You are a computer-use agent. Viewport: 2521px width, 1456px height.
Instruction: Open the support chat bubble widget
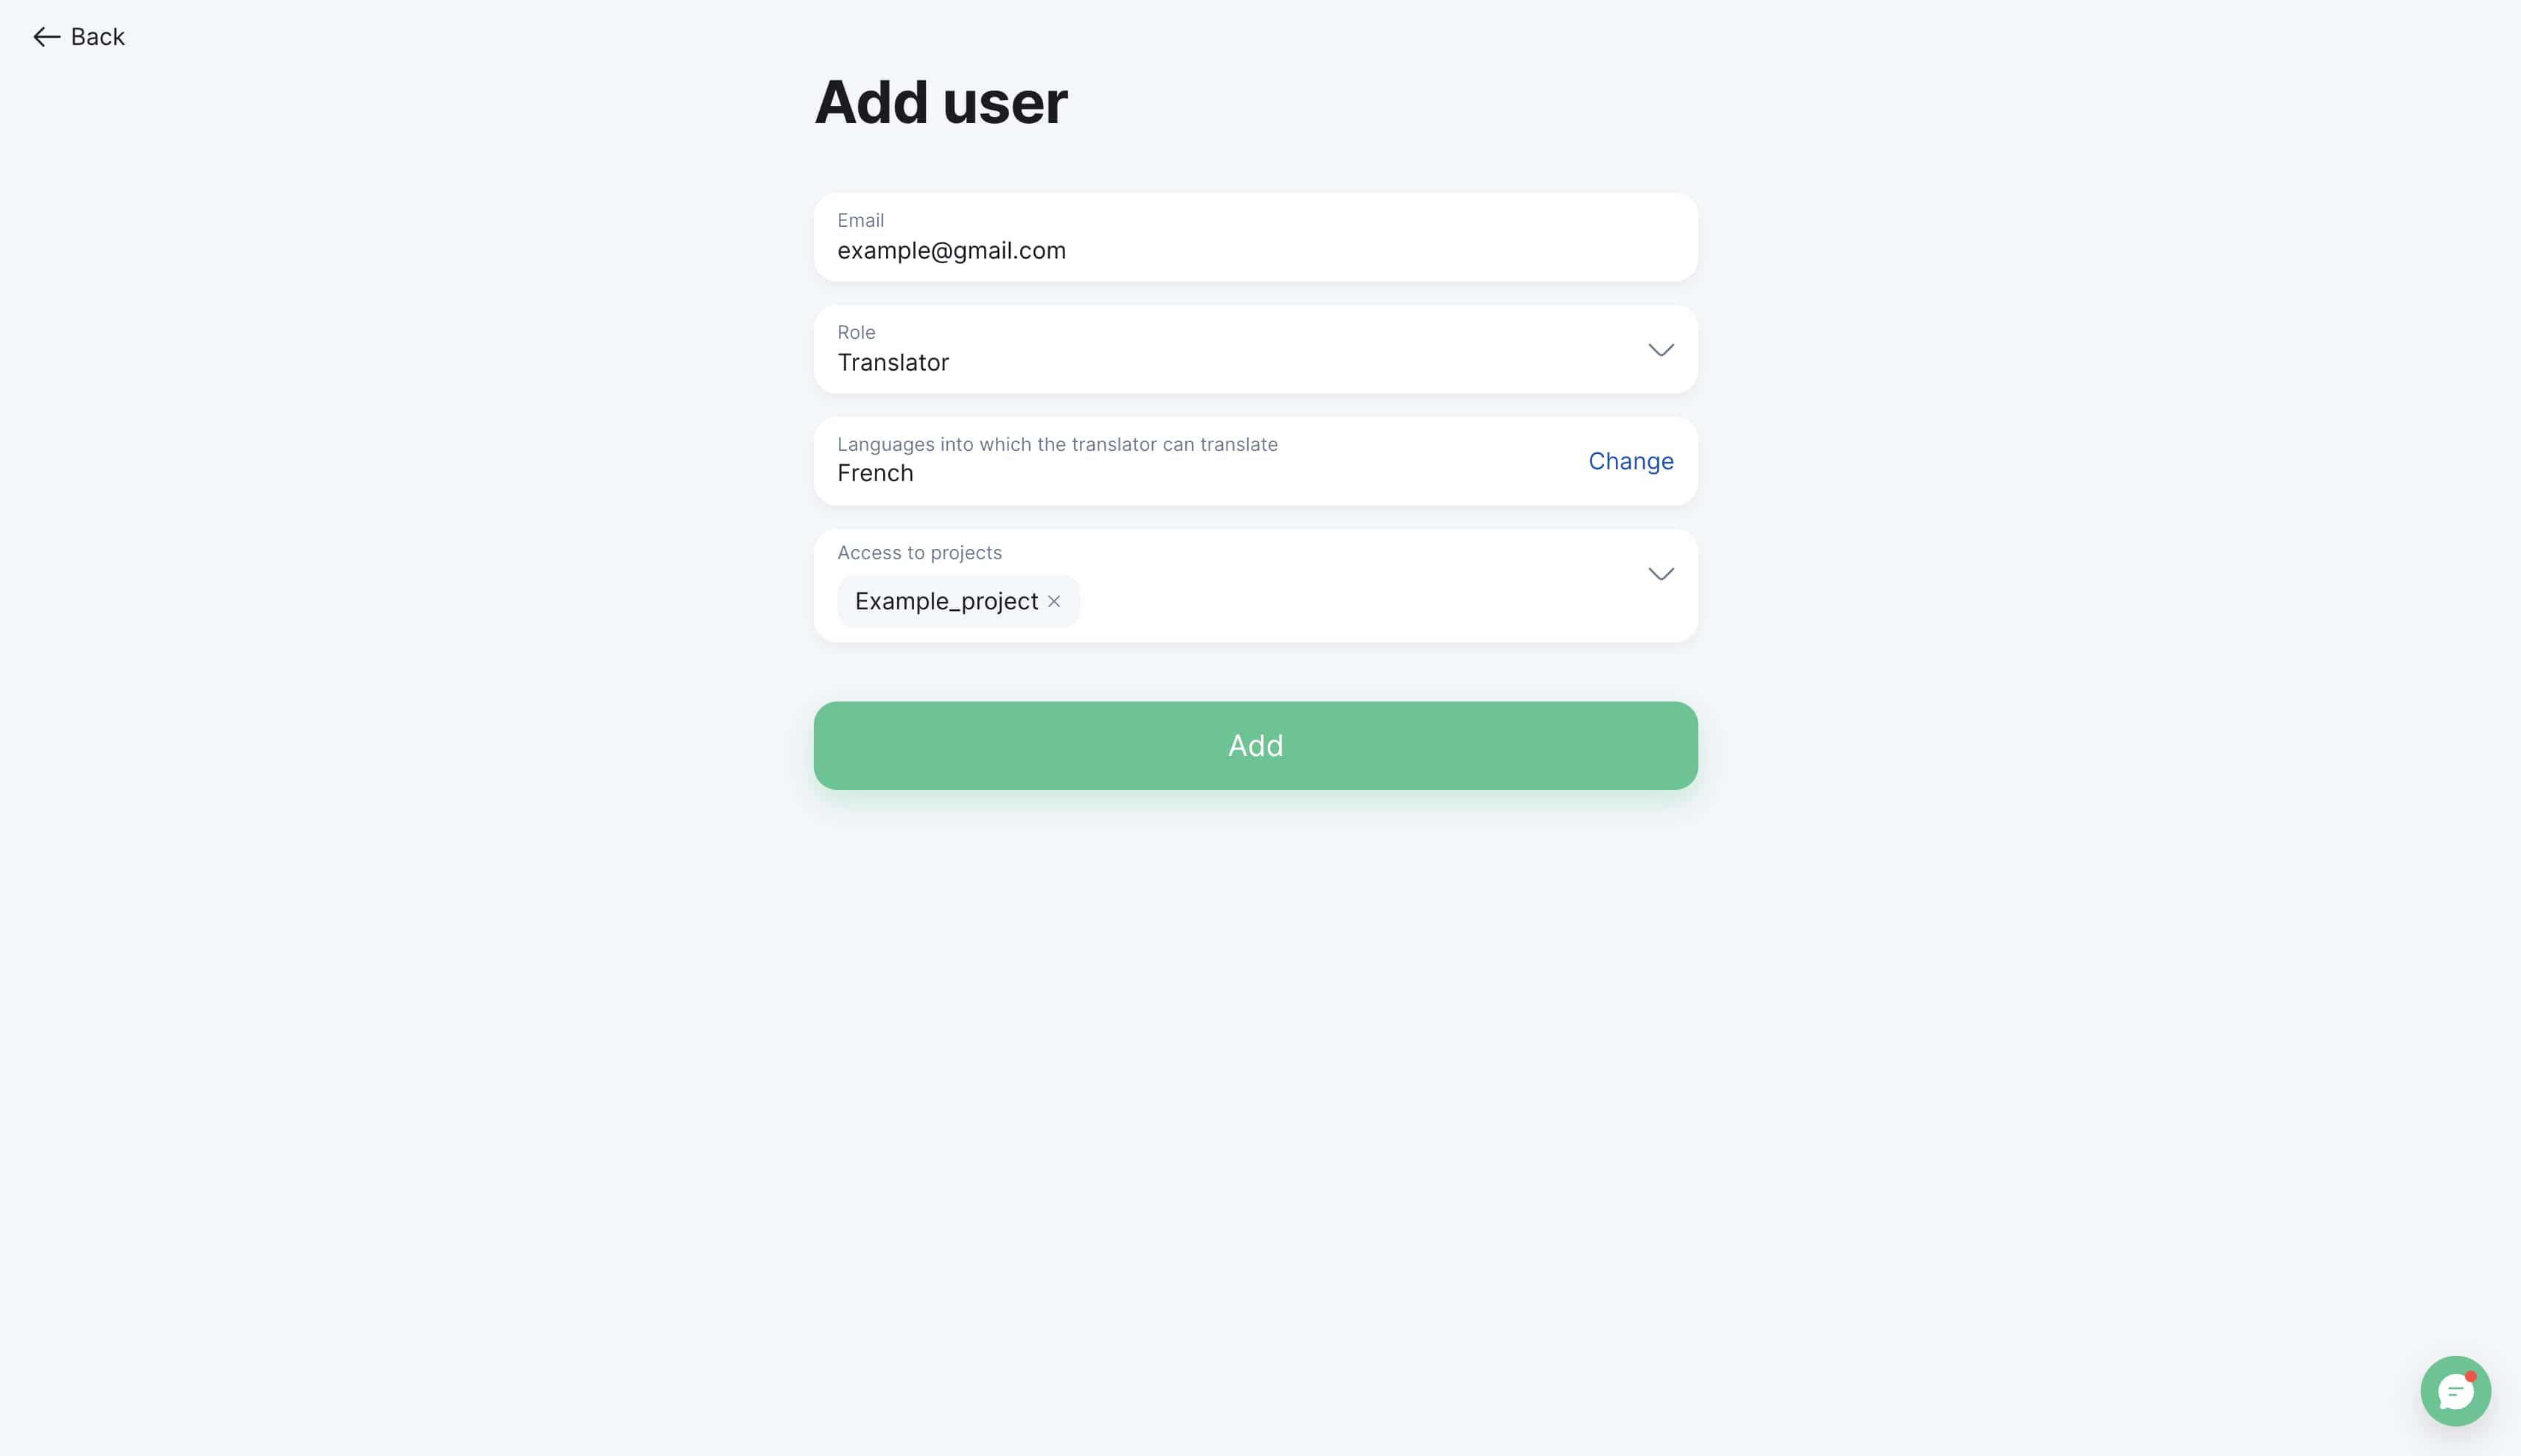tap(2455, 1390)
